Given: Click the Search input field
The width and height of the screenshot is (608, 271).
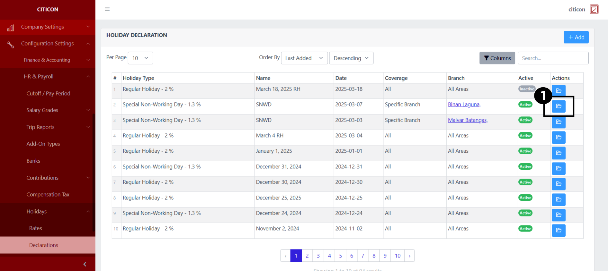Looking at the screenshot, I should coord(553,58).
